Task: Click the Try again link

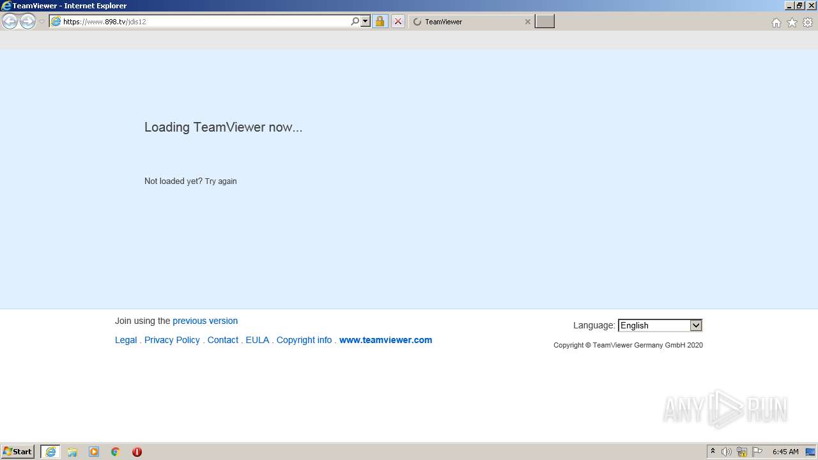Action: click(x=220, y=181)
